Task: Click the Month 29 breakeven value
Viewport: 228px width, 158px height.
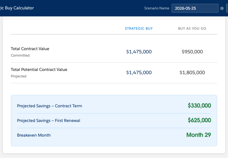Action: 199,135
